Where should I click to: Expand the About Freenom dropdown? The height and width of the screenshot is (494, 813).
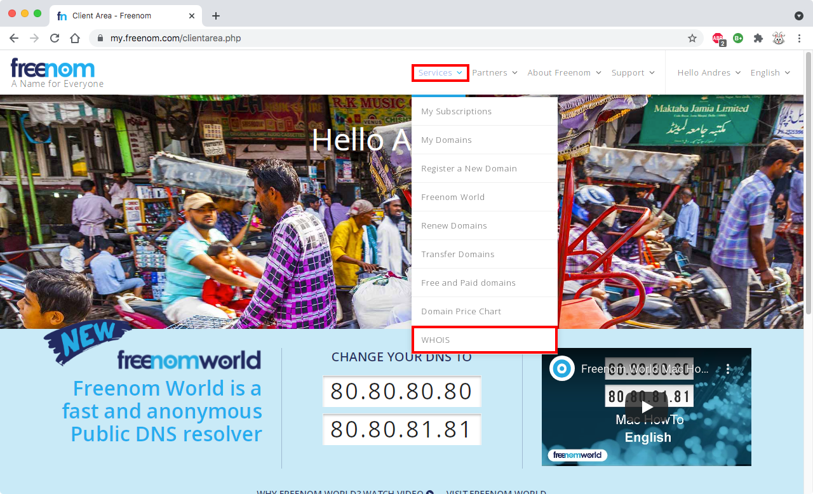(563, 73)
